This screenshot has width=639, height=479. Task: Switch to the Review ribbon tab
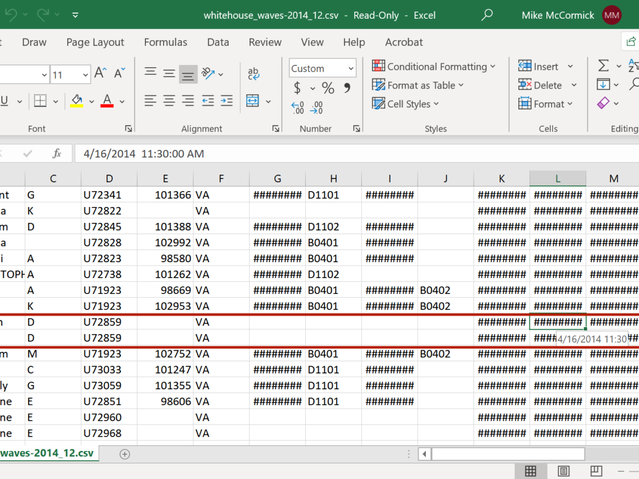coord(265,42)
